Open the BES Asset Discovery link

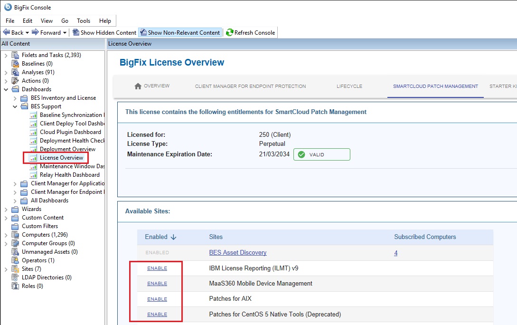[x=238, y=252]
